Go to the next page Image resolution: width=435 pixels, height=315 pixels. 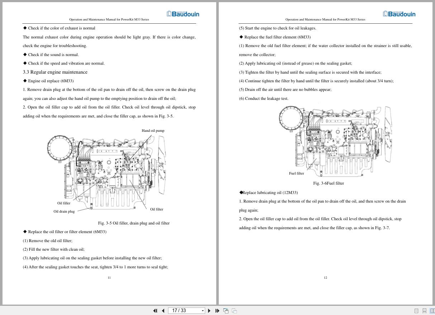(209, 311)
